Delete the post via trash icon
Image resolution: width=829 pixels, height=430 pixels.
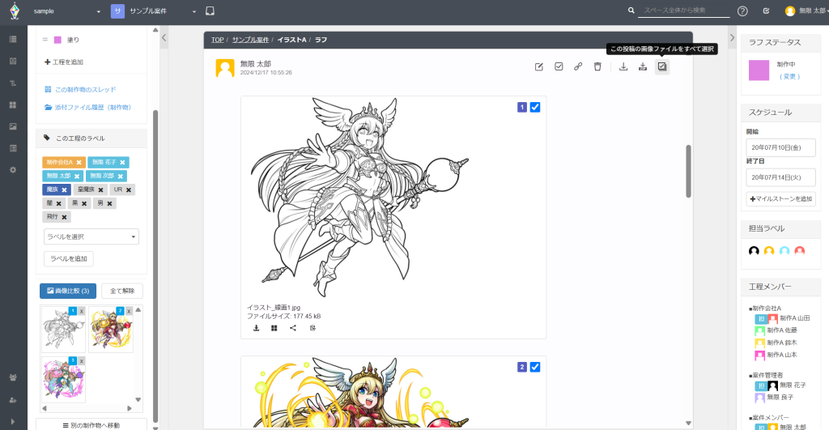point(597,66)
